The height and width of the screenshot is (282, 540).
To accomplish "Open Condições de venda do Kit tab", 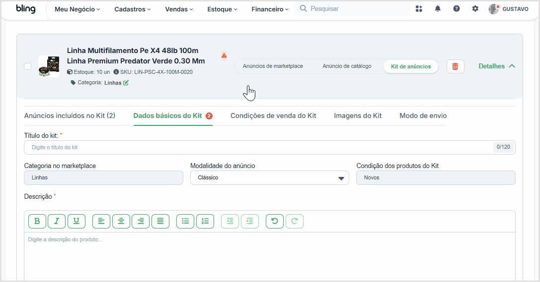I will (x=273, y=116).
